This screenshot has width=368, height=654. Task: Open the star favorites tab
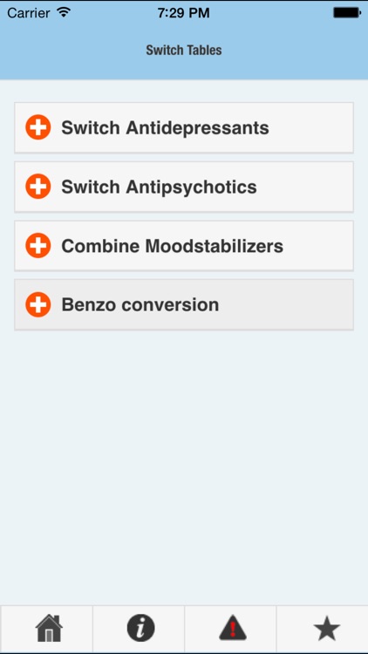327,629
